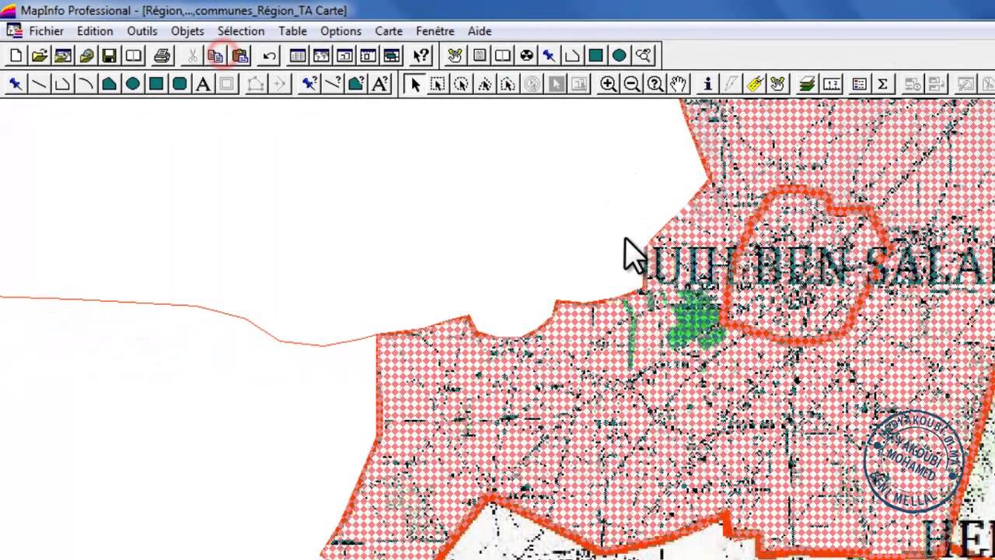Copy the selection with Copy icon
The height and width of the screenshot is (560, 995).
tap(216, 55)
